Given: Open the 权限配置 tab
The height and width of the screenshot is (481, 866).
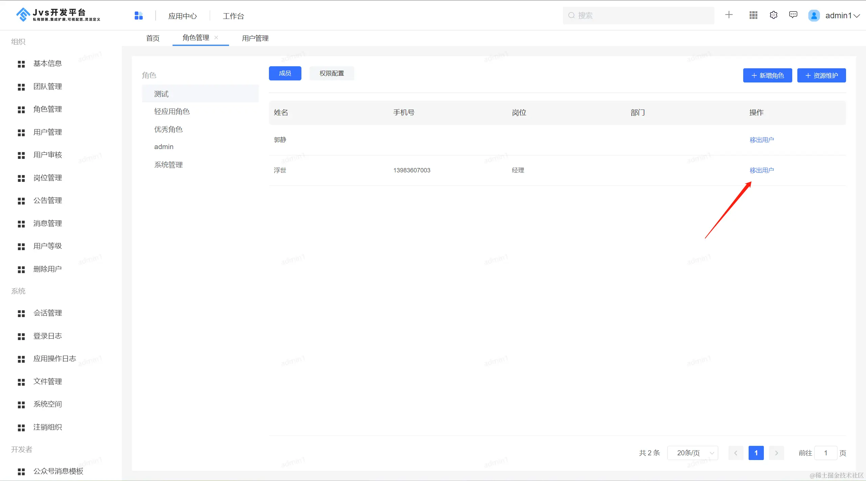Looking at the screenshot, I should click(x=332, y=73).
